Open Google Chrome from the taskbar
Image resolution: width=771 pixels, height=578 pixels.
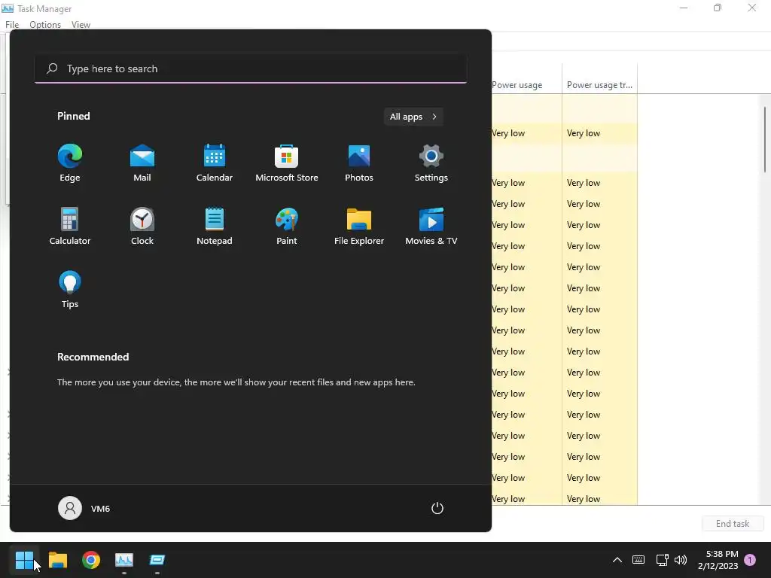click(91, 560)
